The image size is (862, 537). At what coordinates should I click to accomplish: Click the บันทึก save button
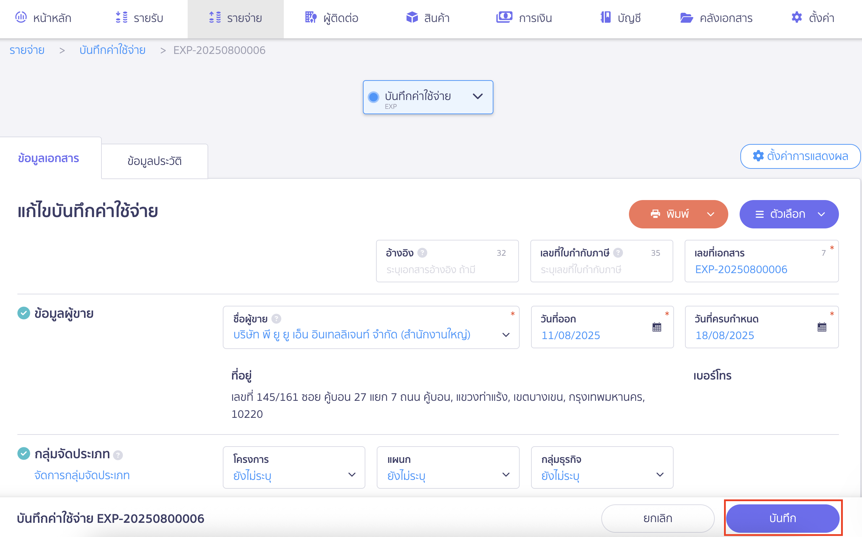pos(783,519)
